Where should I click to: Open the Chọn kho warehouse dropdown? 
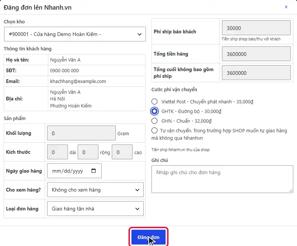(75, 34)
